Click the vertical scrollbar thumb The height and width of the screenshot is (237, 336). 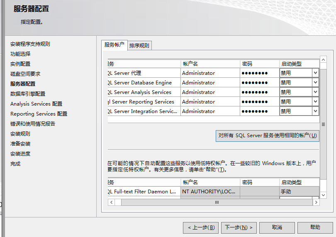tap(324, 124)
